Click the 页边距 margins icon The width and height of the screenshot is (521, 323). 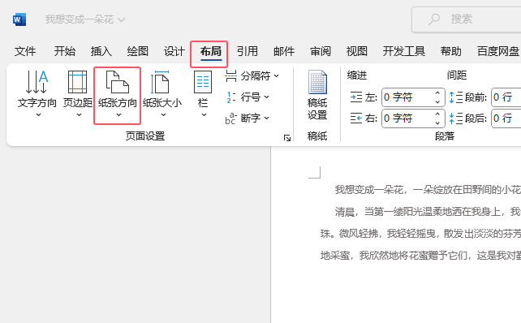click(x=77, y=82)
